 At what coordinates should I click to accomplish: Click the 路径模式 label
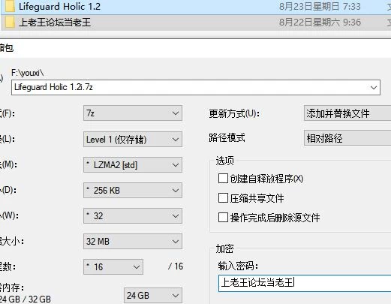(227, 137)
